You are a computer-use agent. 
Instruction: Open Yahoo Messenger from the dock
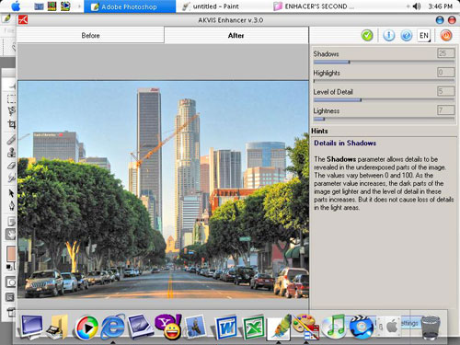pyautogui.click(x=168, y=327)
